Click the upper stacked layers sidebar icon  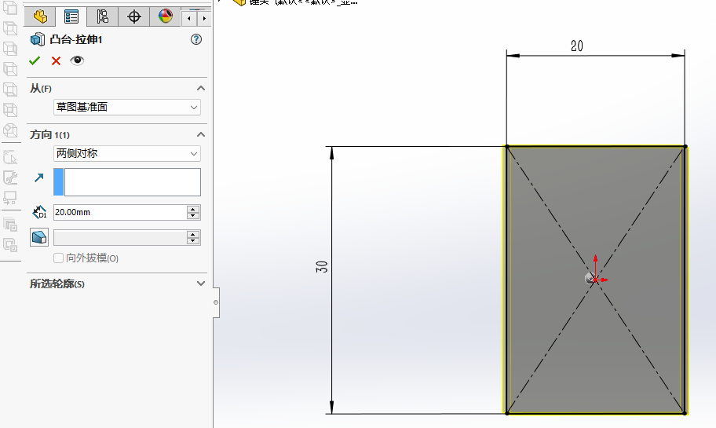(x=10, y=225)
